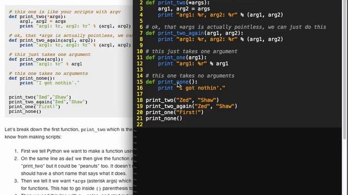Click the print statement on editor line 8
Viewport: 348px width, 195px height.
coord(220,40)
